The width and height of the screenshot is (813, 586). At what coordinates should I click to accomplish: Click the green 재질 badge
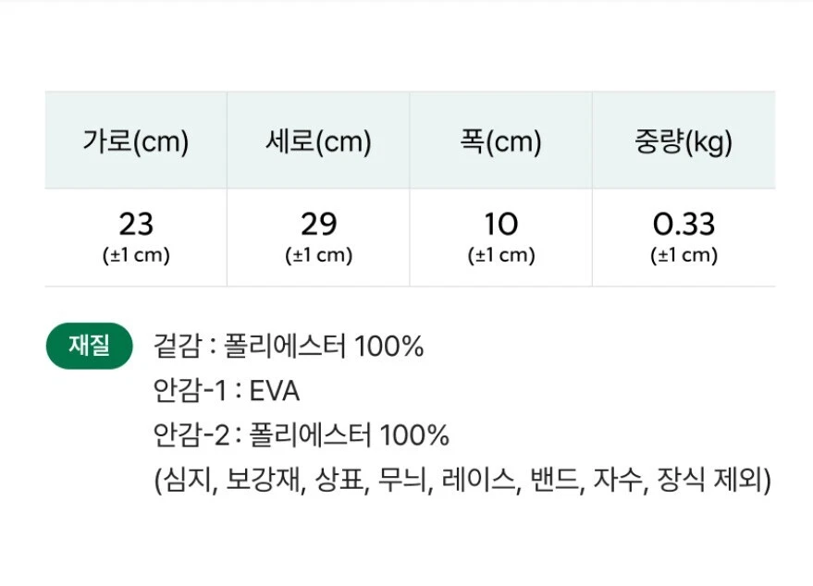tap(89, 346)
